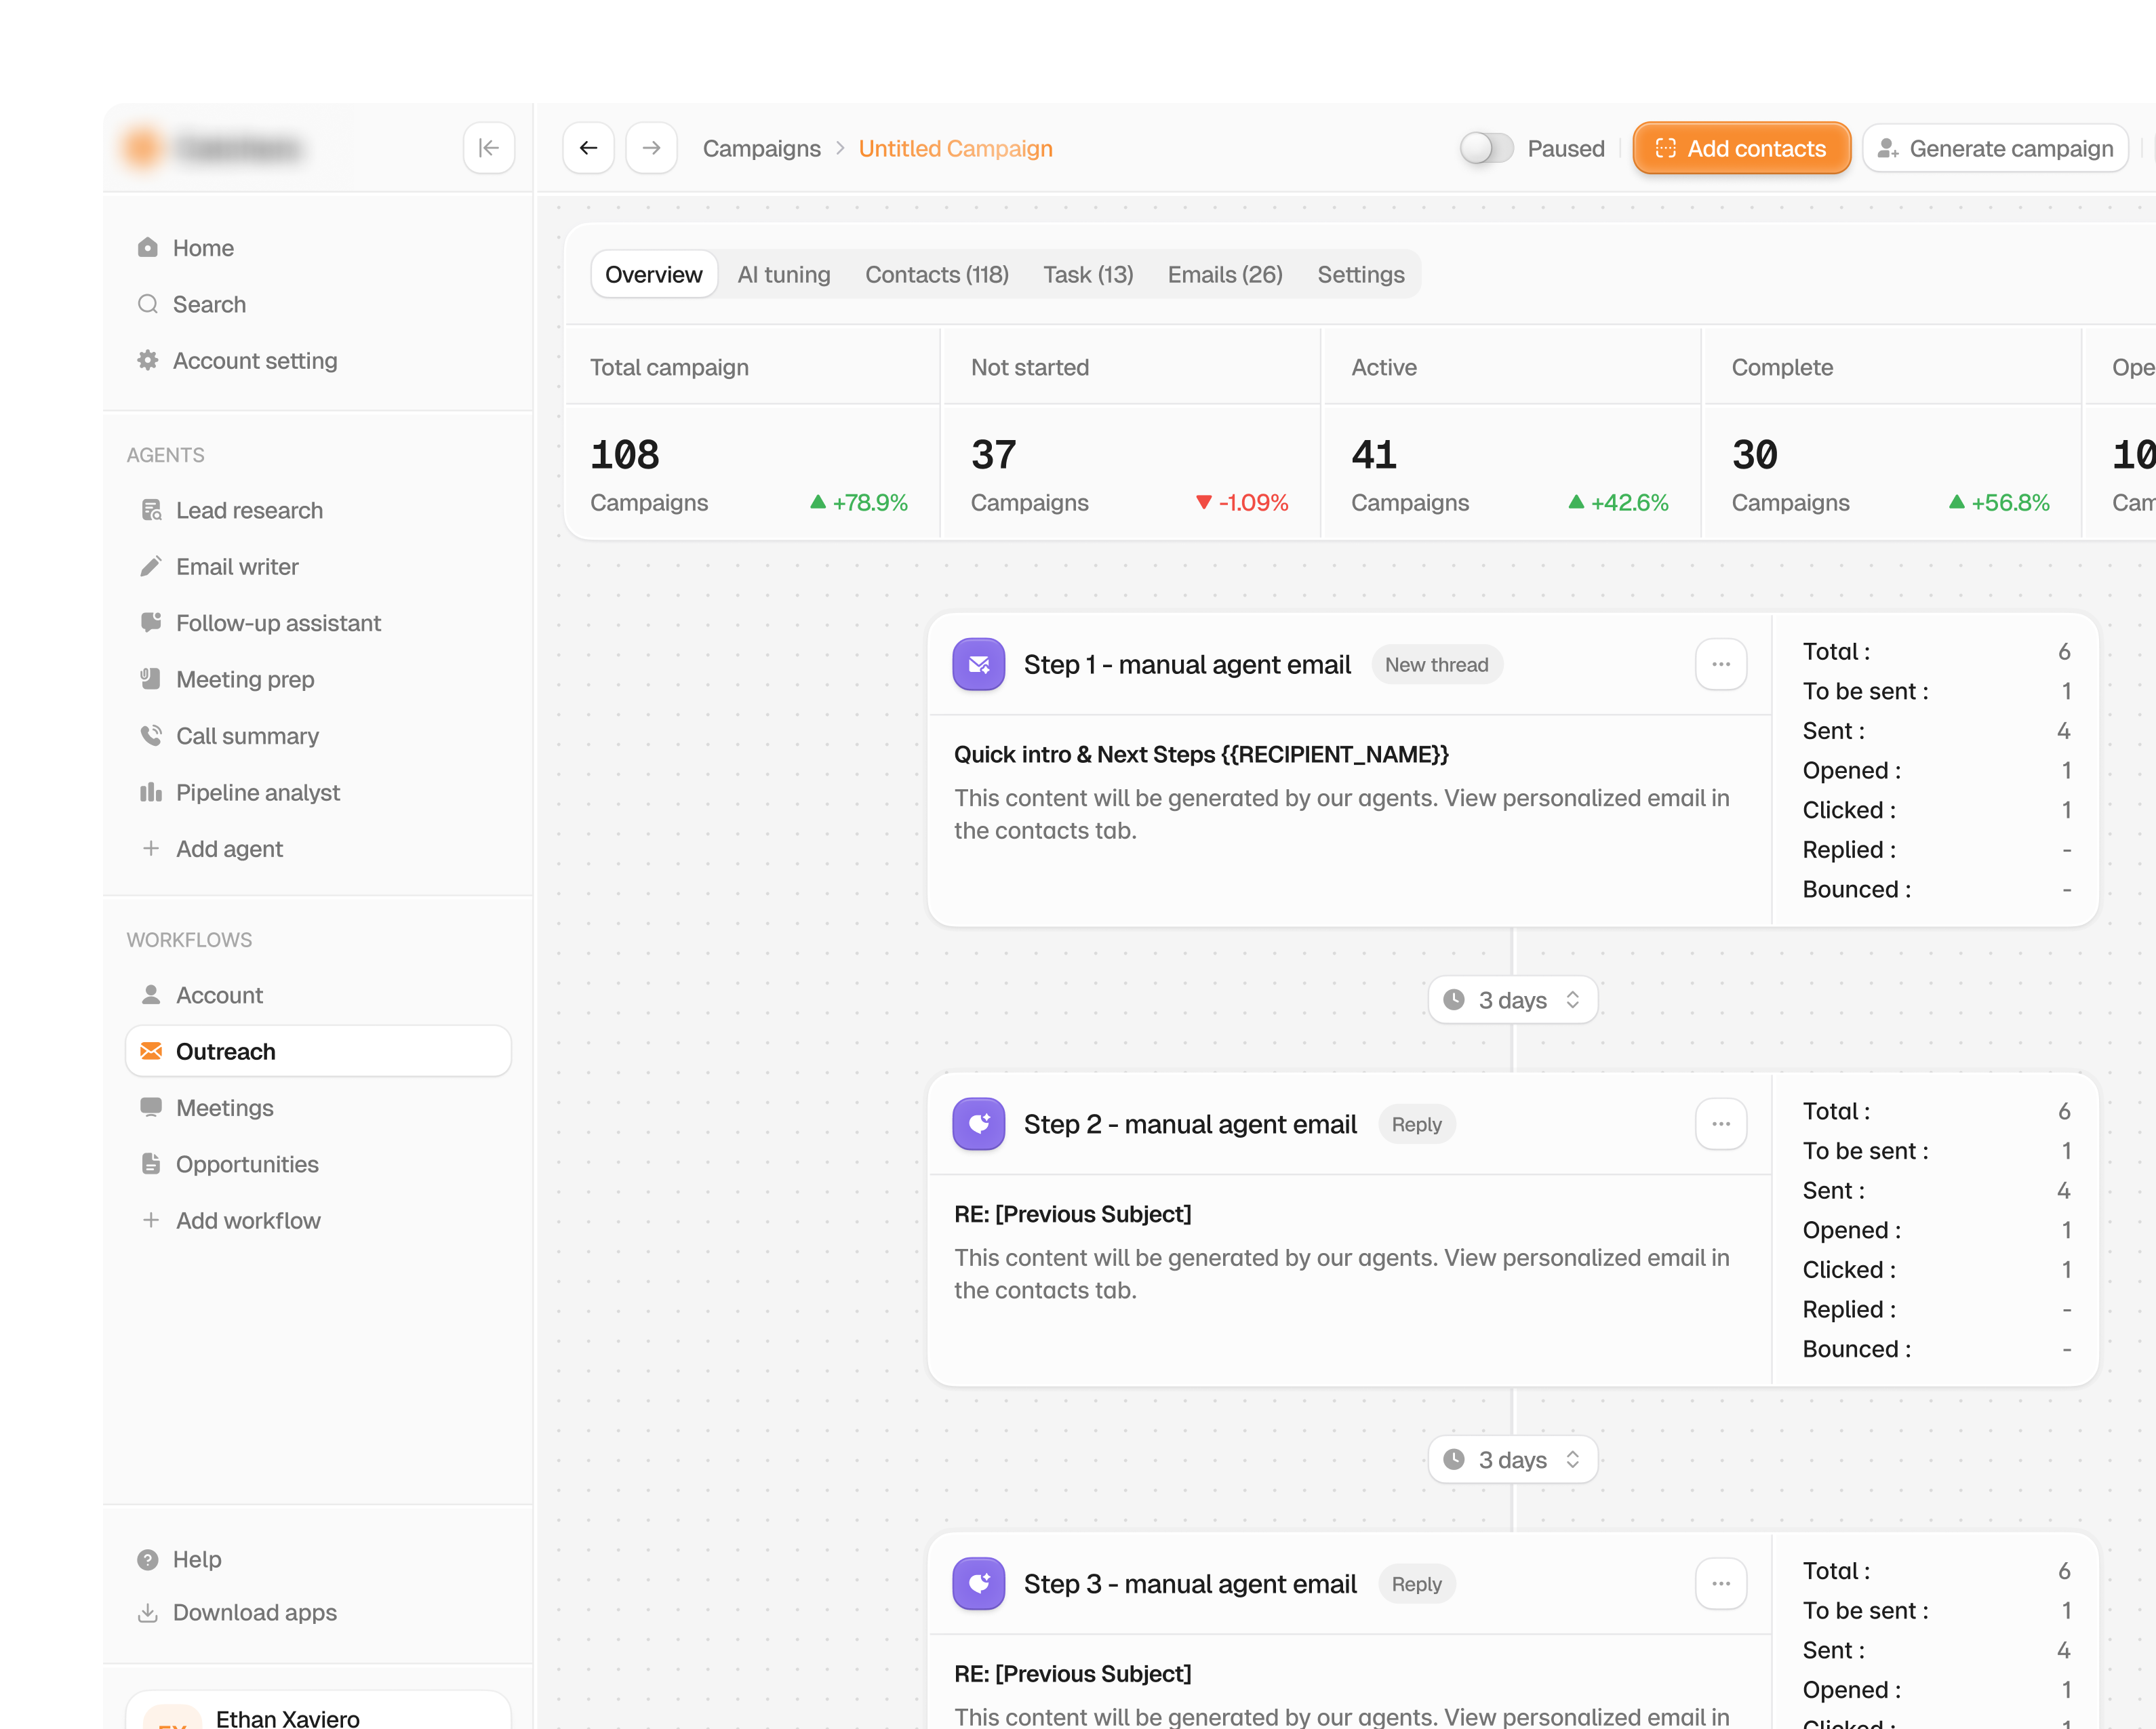Click the plus icon to add agent
The height and width of the screenshot is (1729, 2156).
pos(151,849)
